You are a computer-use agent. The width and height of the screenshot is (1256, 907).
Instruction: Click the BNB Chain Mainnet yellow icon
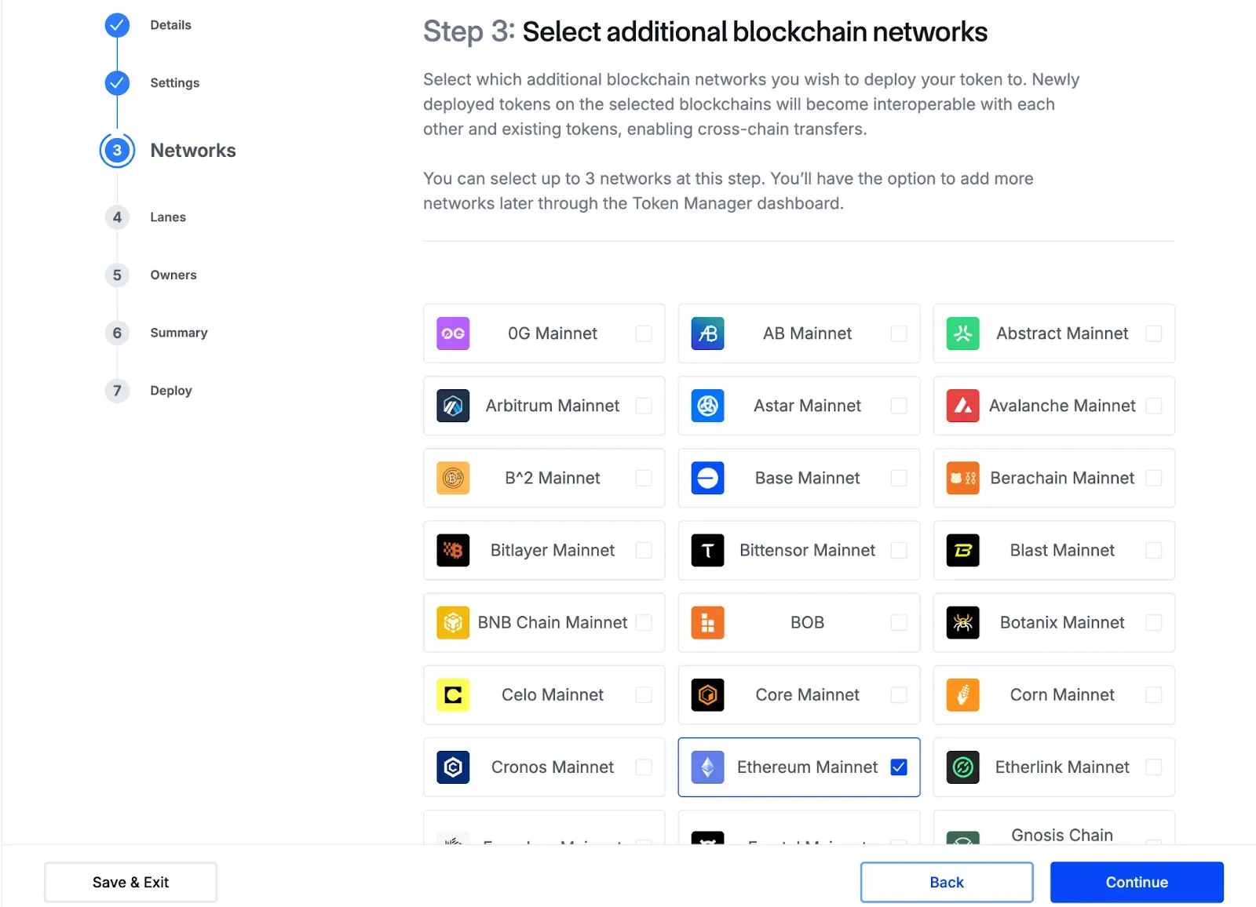tap(453, 622)
